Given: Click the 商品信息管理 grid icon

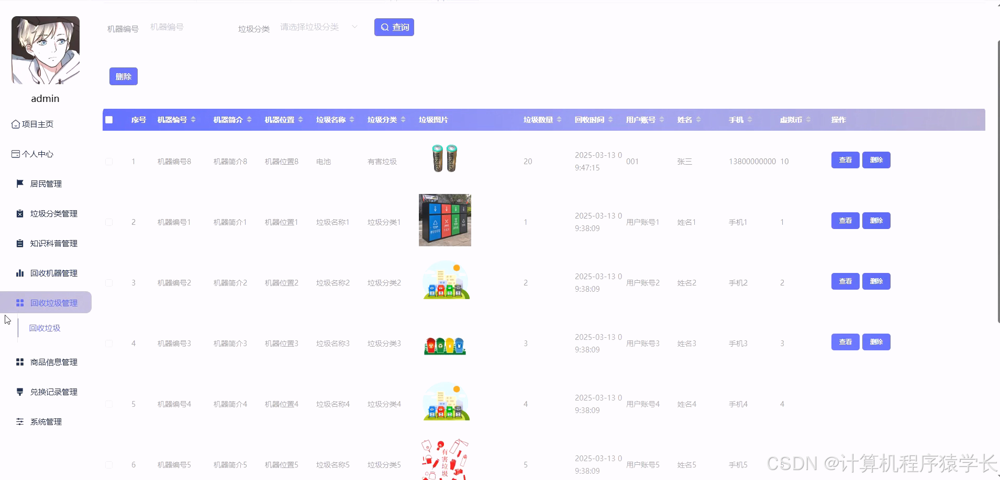Looking at the screenshot, I should pyautogui.click(x=20, y=362).
